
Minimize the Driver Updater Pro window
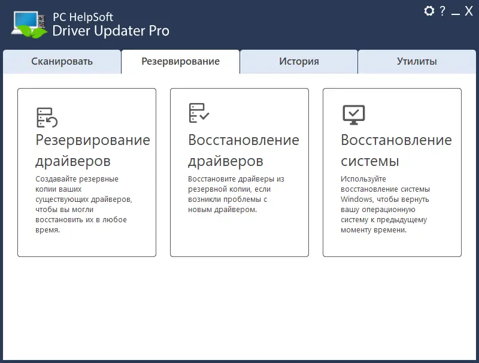point(456,11)
